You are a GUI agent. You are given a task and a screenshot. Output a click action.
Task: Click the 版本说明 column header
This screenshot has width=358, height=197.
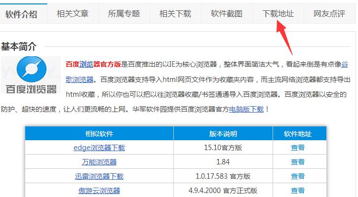click(223, 133)
